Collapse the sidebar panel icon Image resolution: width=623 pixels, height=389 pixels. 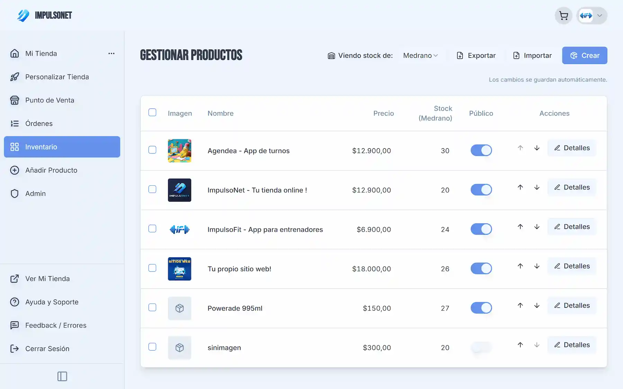62,376
